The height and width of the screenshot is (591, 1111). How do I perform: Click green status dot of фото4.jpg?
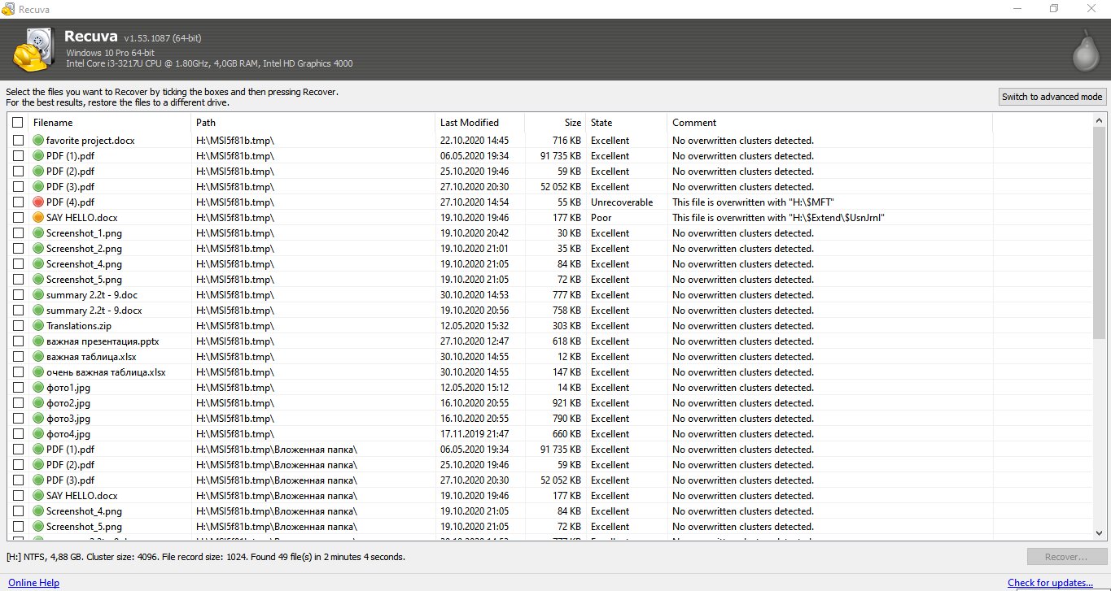(37, 434)
